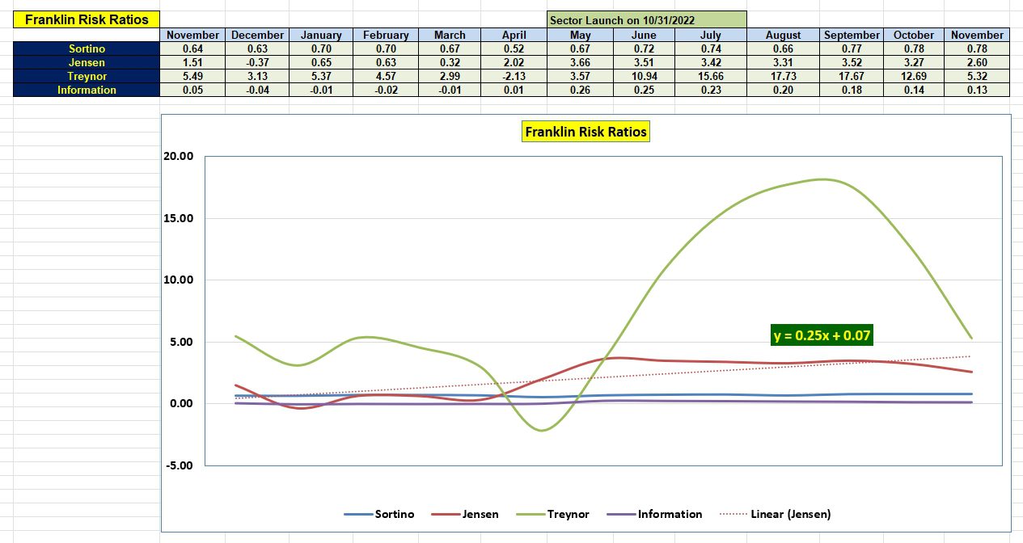This screenshot has height=543, width=1023.
Task: Select Jensen April value 2.02
Action: (514, 62)
